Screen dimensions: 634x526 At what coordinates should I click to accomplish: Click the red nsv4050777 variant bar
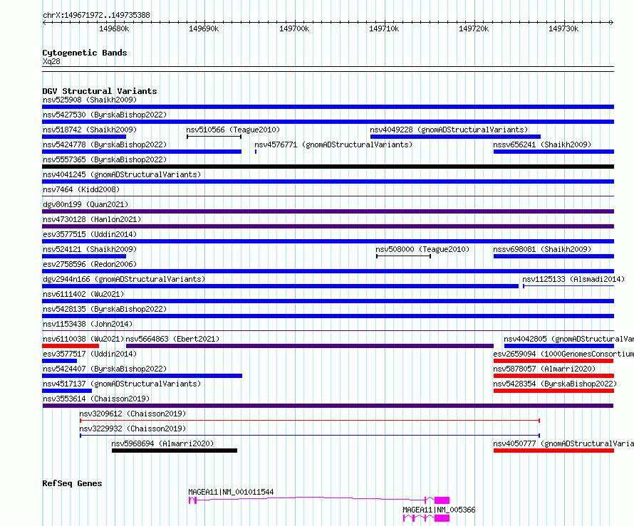(554, 451)
